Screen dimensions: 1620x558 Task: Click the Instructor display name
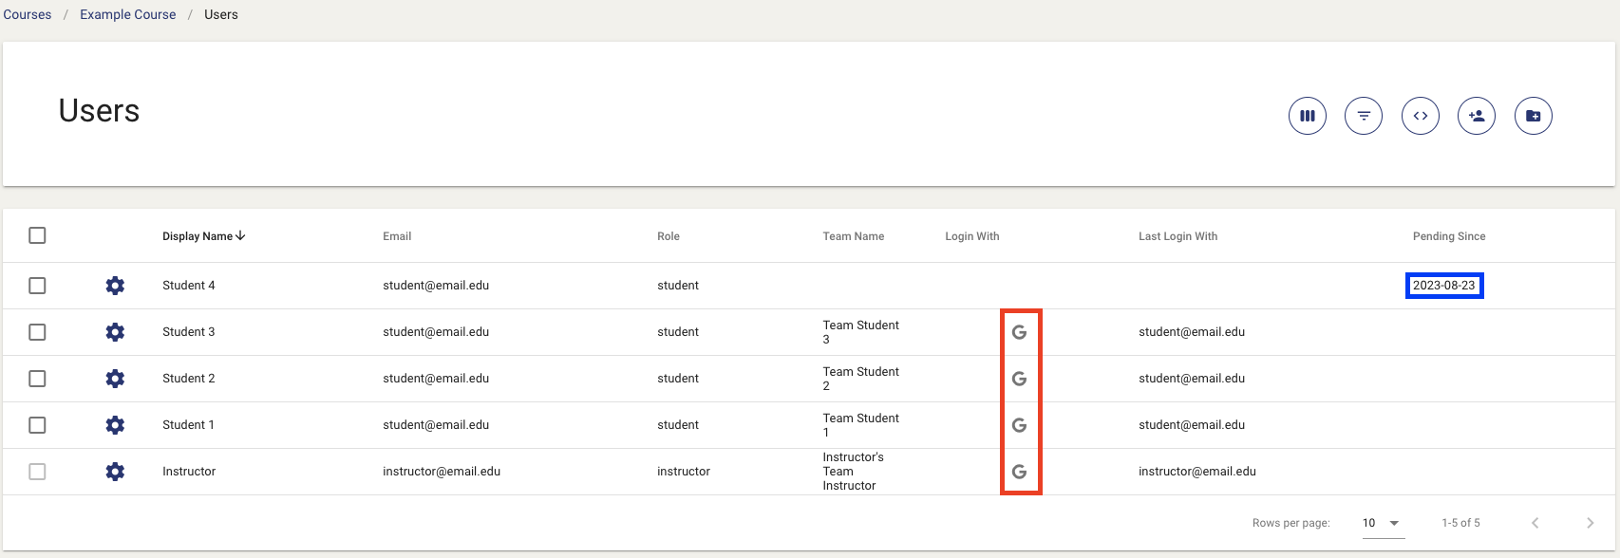189,472
